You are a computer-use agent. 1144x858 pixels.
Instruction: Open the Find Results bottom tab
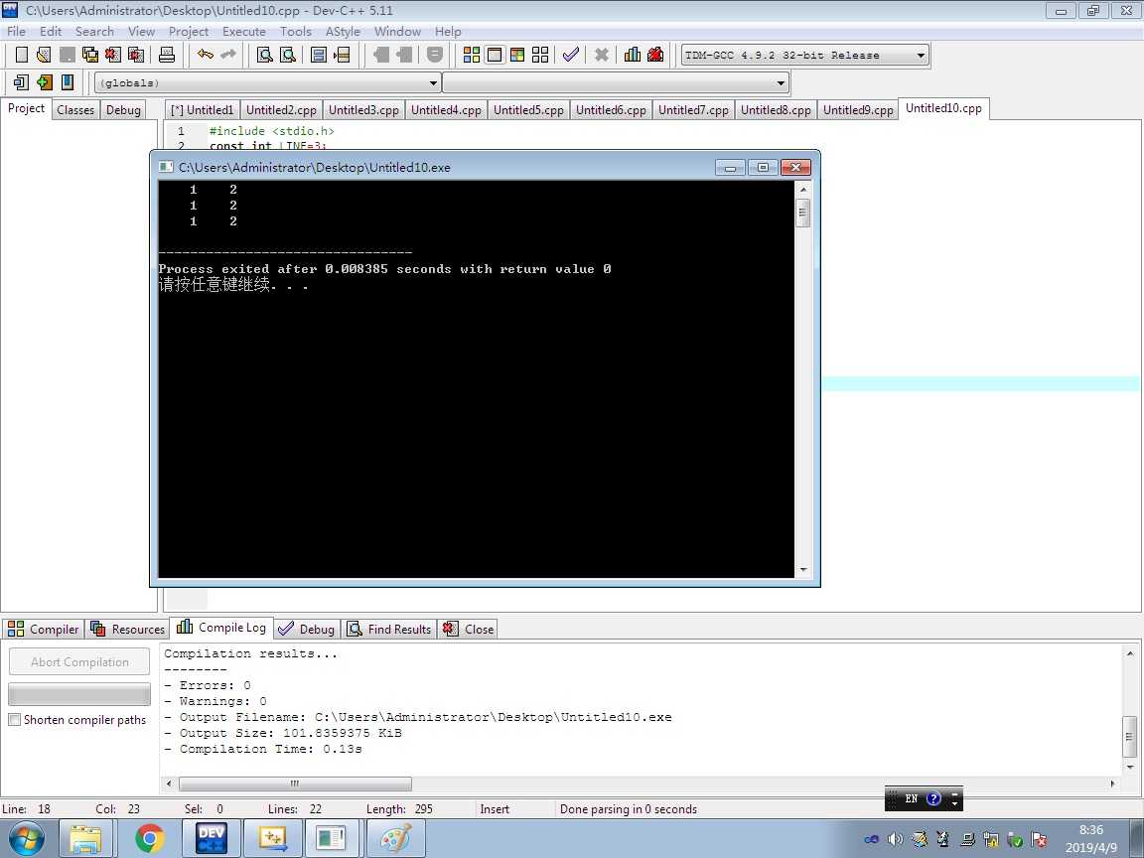pyautogui.click(x=389, y=629)
